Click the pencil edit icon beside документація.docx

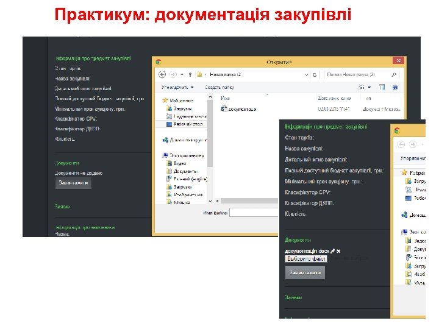point(332,251)
